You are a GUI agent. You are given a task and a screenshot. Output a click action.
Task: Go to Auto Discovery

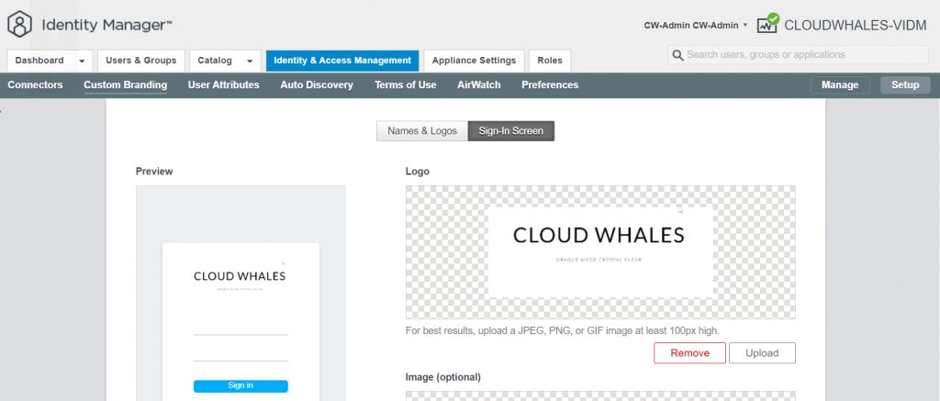317,85
